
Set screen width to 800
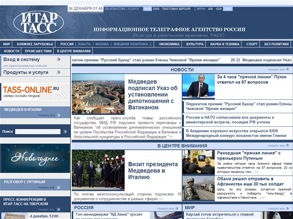[x=210, y=9]
